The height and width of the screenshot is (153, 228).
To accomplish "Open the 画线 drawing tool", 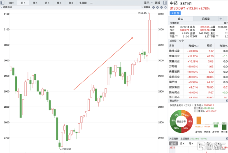I will click(x=158, y=2).
